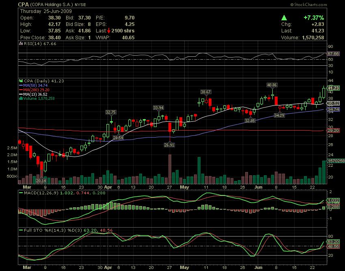Viewport: 345px width, 271px height.
Task: Click the red down arrow beside Last
Action: tap(109, 31)
